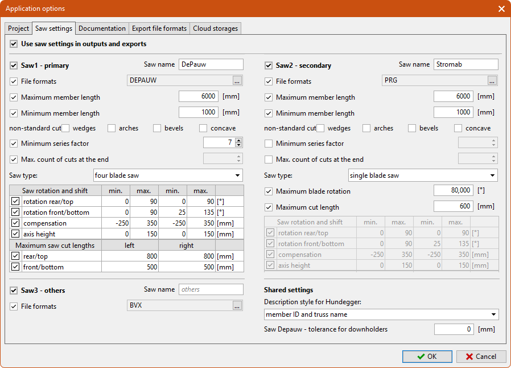Enable wedges non-standard cut for Saw1
This screenshot has height=368, width=511.
65,128
